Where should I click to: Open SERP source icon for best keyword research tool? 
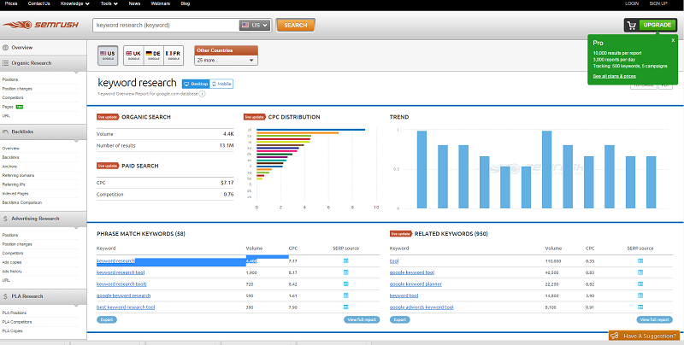pos(346,307)
